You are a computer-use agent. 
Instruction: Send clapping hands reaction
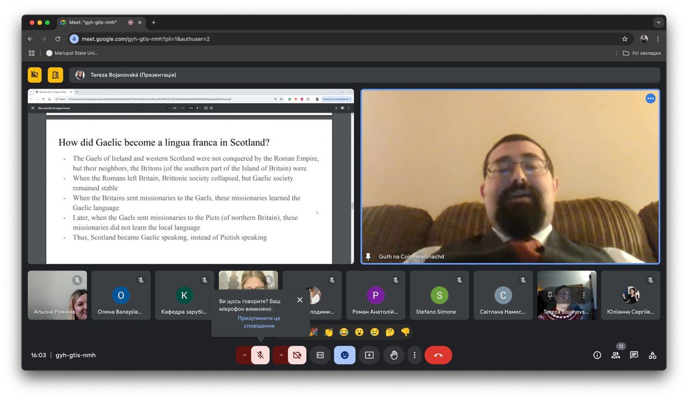328,332
